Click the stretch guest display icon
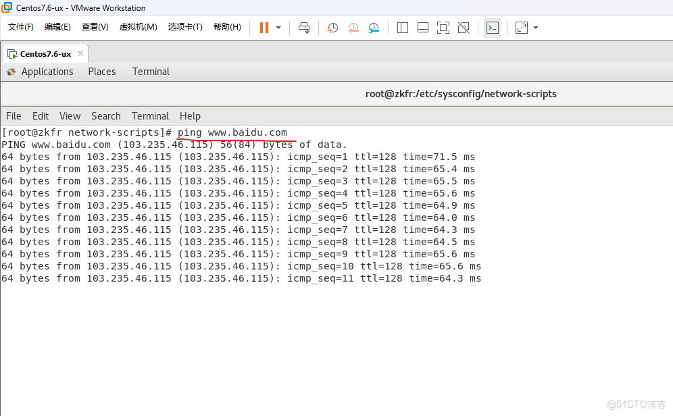Viewport: 673px width, 416px height. [x=521, y=28]
